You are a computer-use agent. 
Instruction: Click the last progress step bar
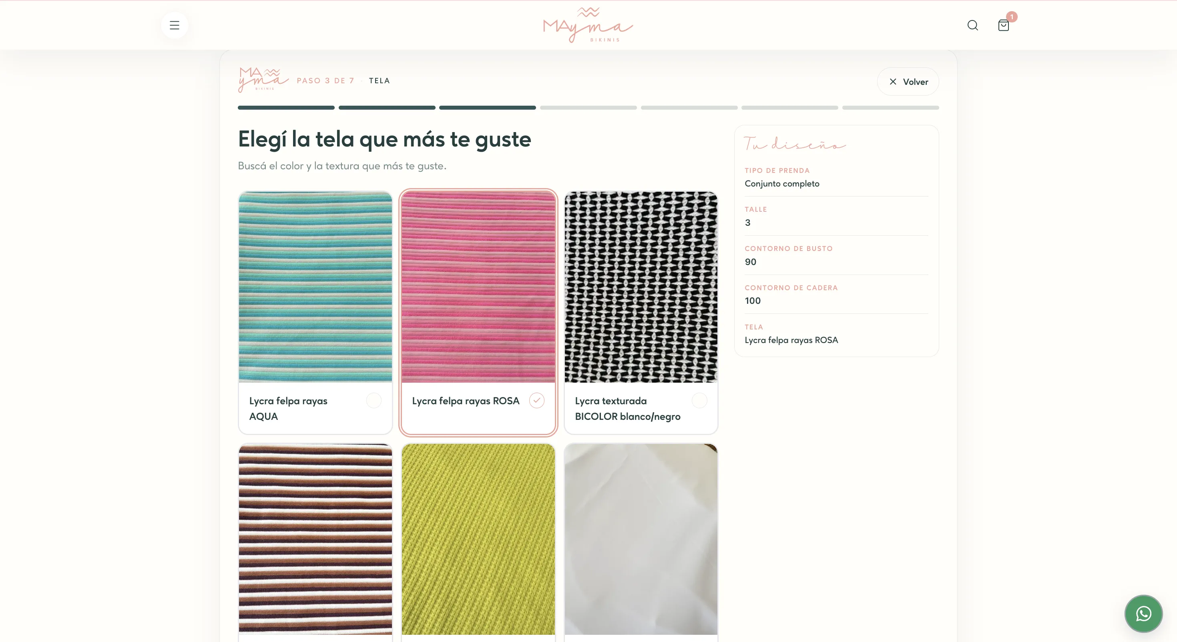tap(890, 108)
